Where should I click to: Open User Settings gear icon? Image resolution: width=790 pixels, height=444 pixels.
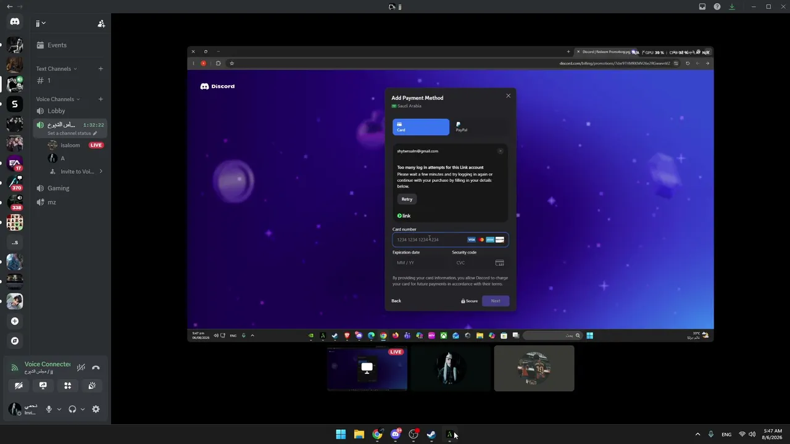(x=96, y=409)
